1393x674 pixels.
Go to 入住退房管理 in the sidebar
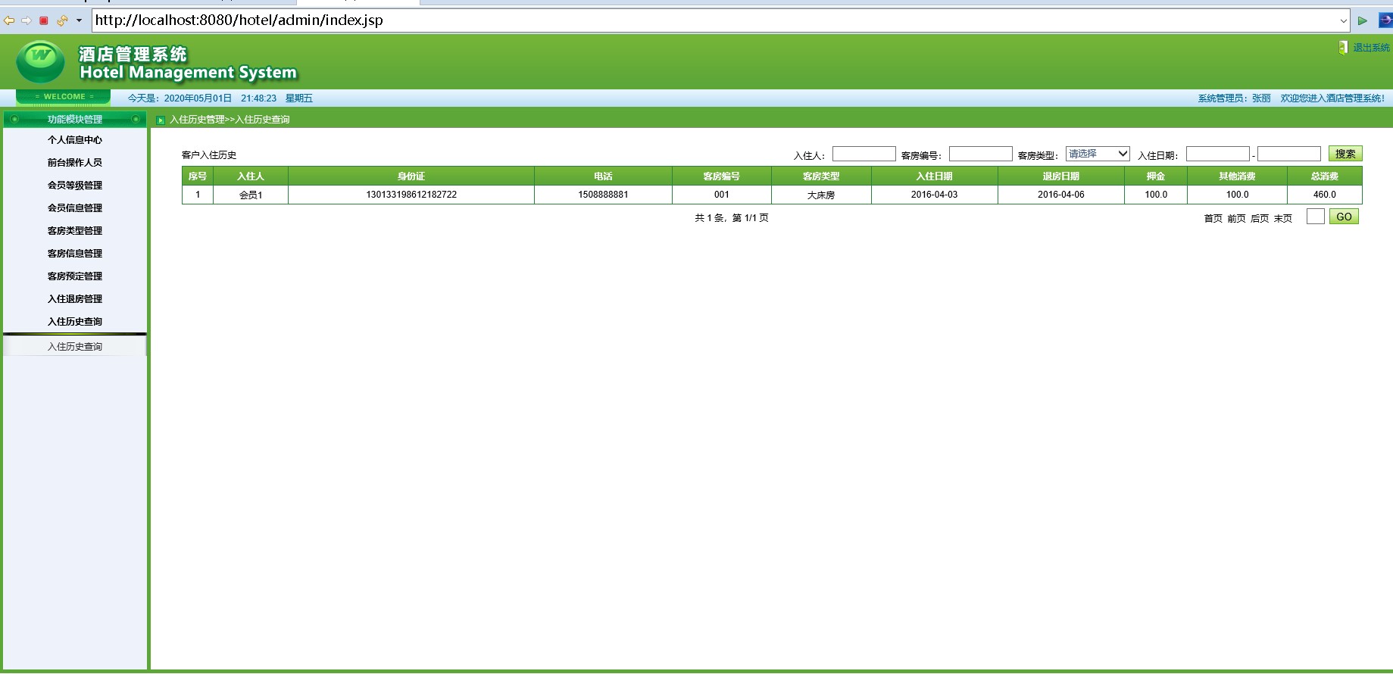(x=75, y=299)
